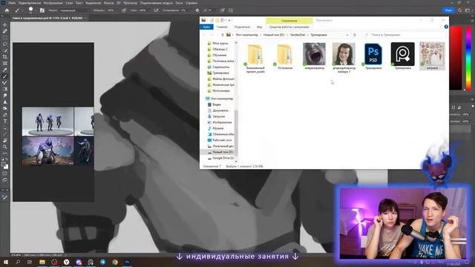Open the Файл tab in Explorer

[206, 27]
